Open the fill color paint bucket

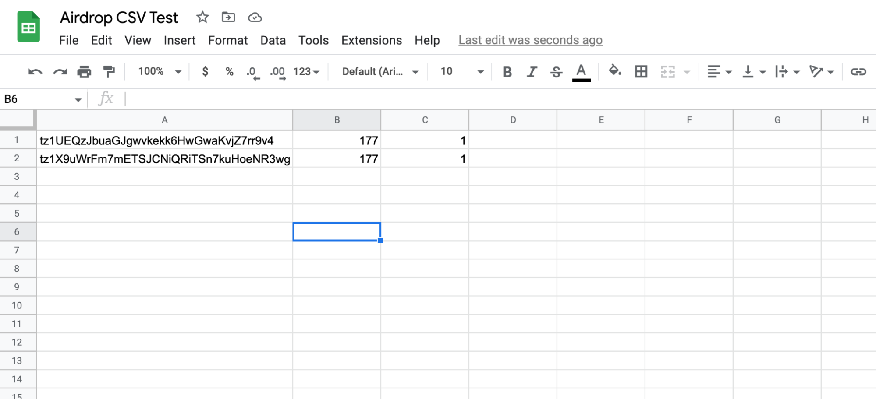pyautogui.click(x=614, y=71)
